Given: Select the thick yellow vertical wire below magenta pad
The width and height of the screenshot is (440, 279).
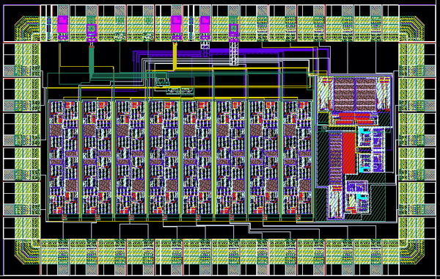Looking at the screenshot, I should click(175, 57).
